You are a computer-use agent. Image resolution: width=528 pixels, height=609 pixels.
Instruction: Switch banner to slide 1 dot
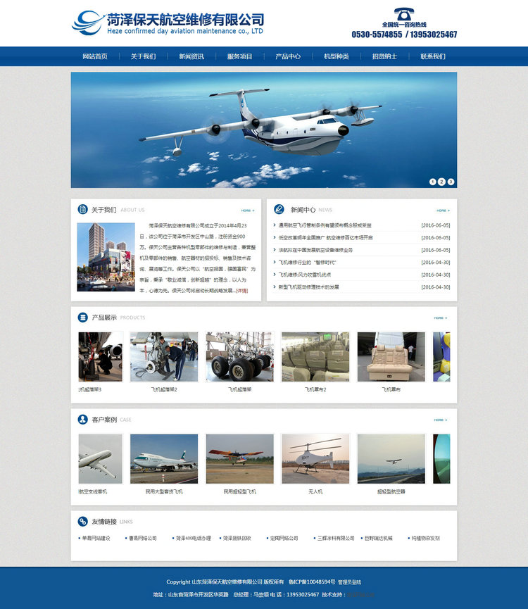pyautogui.click(x=432, y=182)
